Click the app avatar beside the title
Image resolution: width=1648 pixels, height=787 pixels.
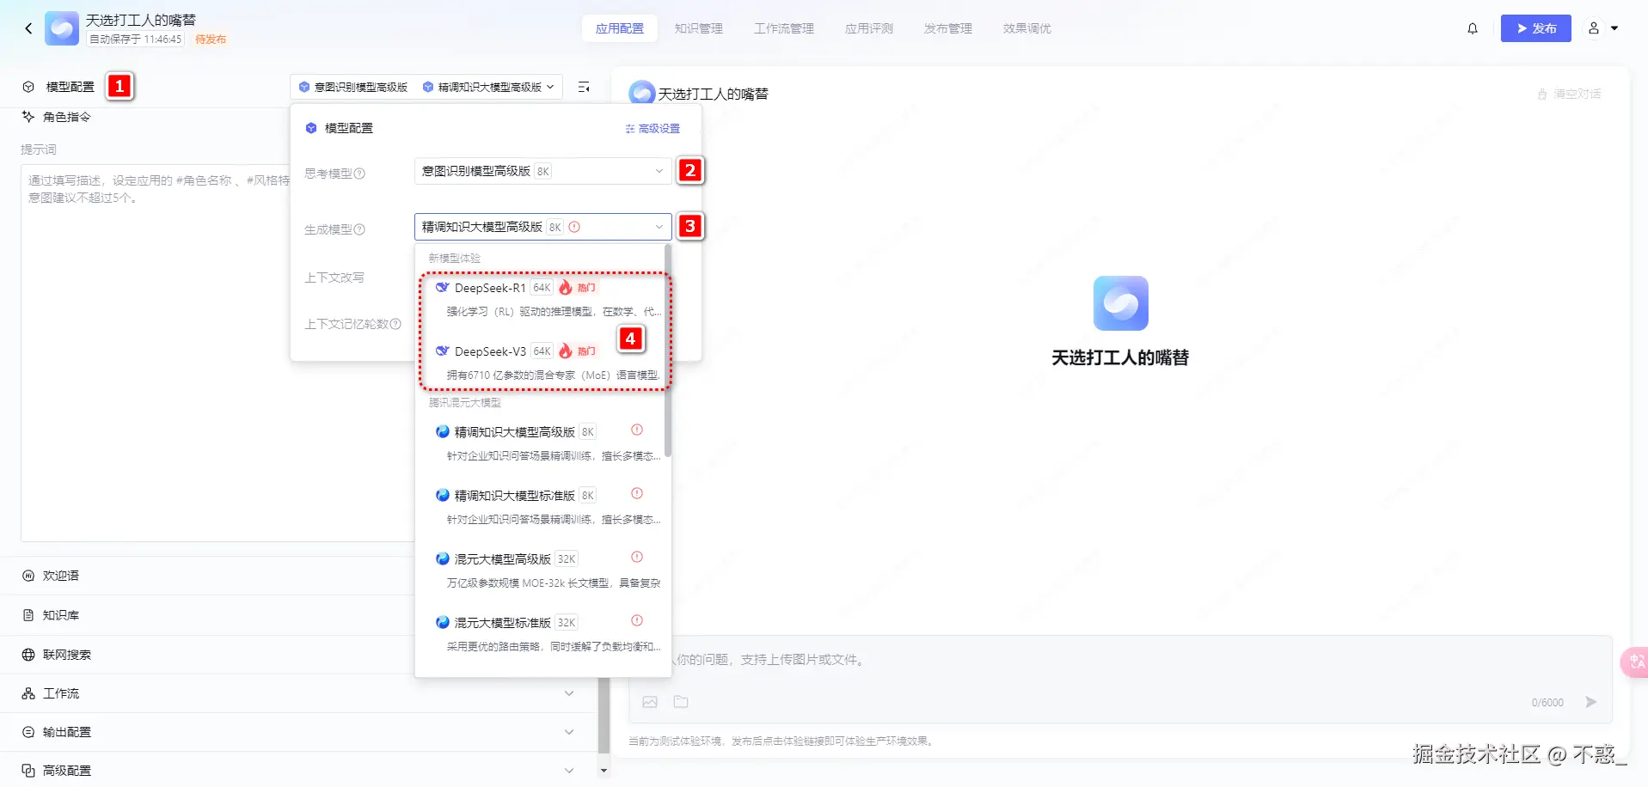click(x=62, y=28)
